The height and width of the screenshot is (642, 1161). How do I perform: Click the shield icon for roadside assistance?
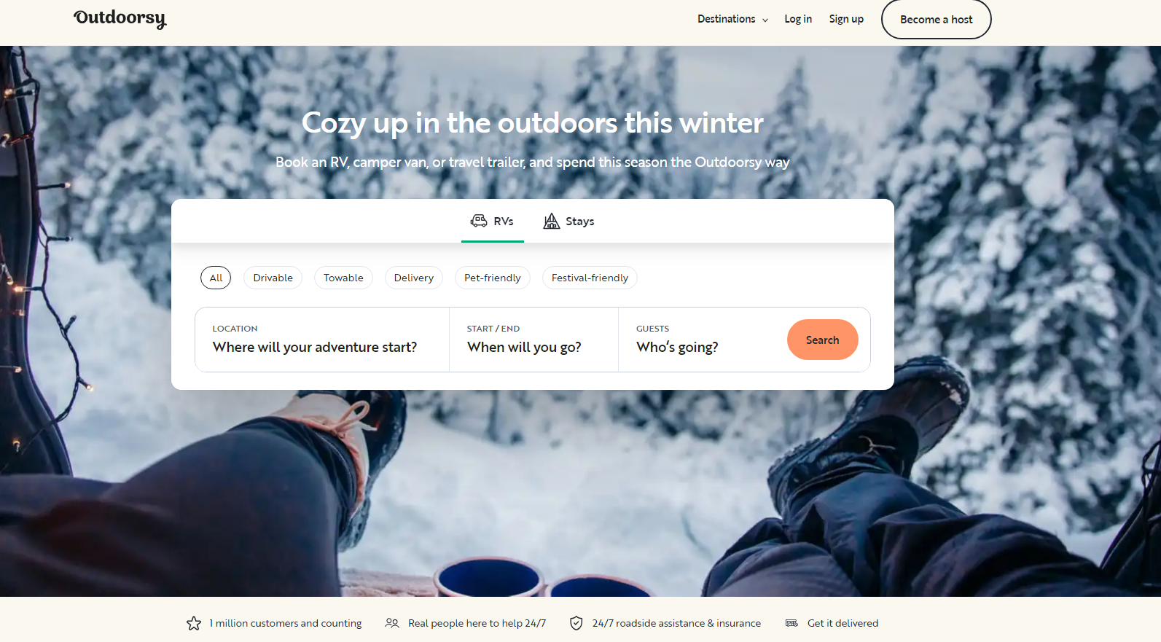click(576, 623)
